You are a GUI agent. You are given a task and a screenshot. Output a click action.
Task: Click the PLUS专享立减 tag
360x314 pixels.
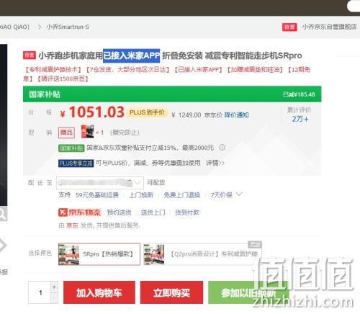click(x=76, y=163)
